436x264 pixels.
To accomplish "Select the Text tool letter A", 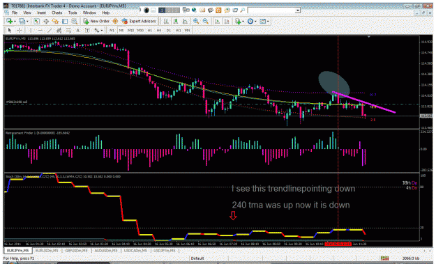I will coord(78,30).
